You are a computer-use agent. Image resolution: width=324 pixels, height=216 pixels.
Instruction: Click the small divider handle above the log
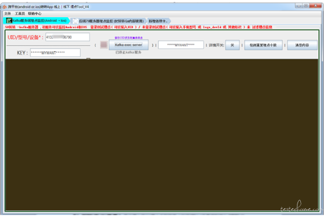coord(88,59)
